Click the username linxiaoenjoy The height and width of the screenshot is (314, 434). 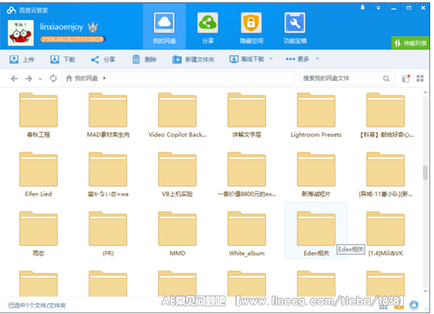pos(62,27)
